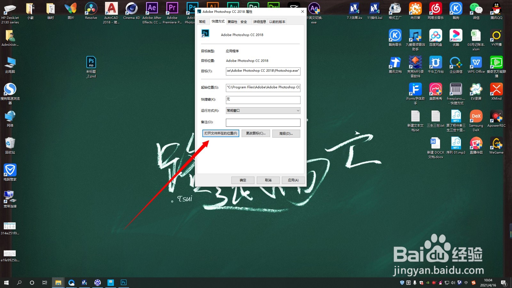
Task: Select the 新建 DOCX 文档.docx file
Action: tap(436, 148)
